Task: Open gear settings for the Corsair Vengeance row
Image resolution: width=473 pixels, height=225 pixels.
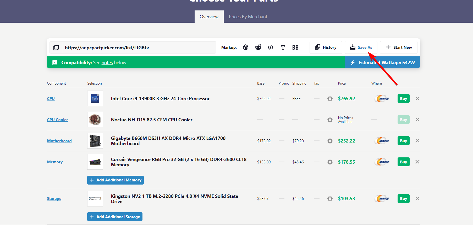Action: pyautogui.click(x=330, y=162)
